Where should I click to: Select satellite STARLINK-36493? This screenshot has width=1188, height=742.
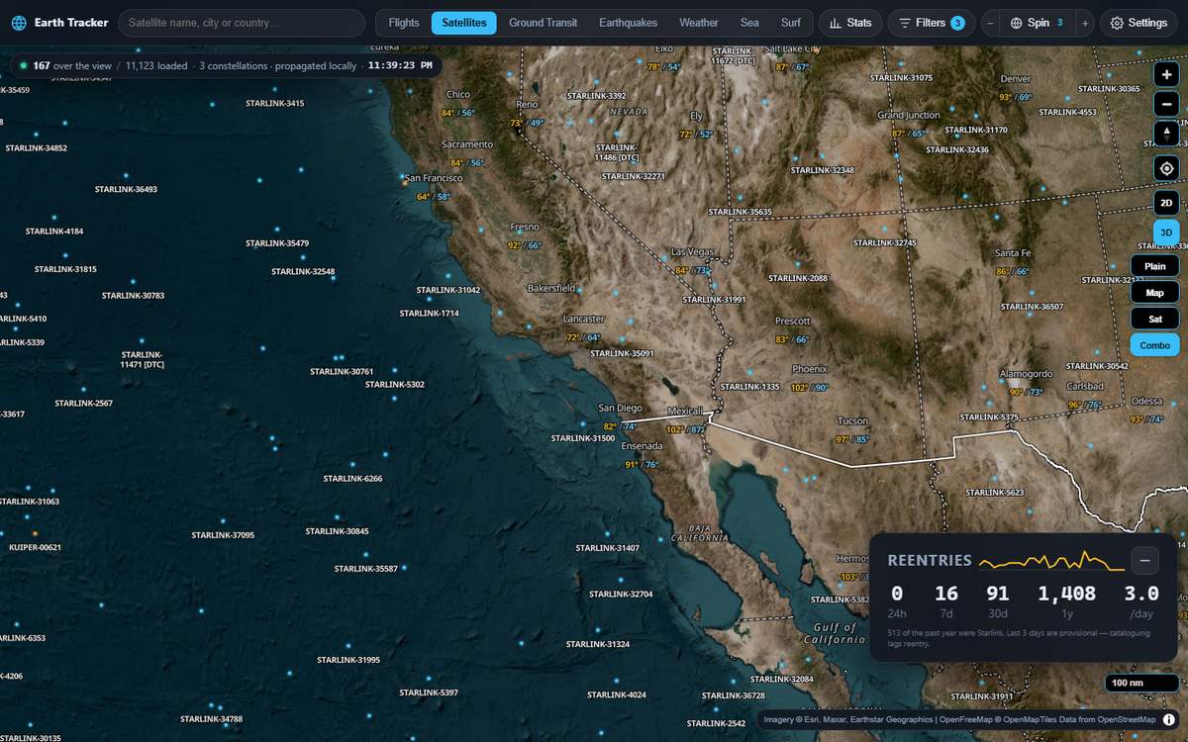(126, 189)
